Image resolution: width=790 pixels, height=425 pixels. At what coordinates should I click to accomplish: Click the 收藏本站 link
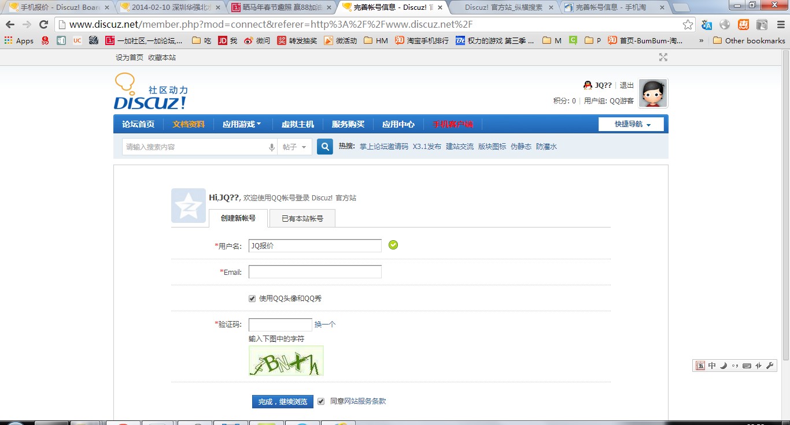162,58
